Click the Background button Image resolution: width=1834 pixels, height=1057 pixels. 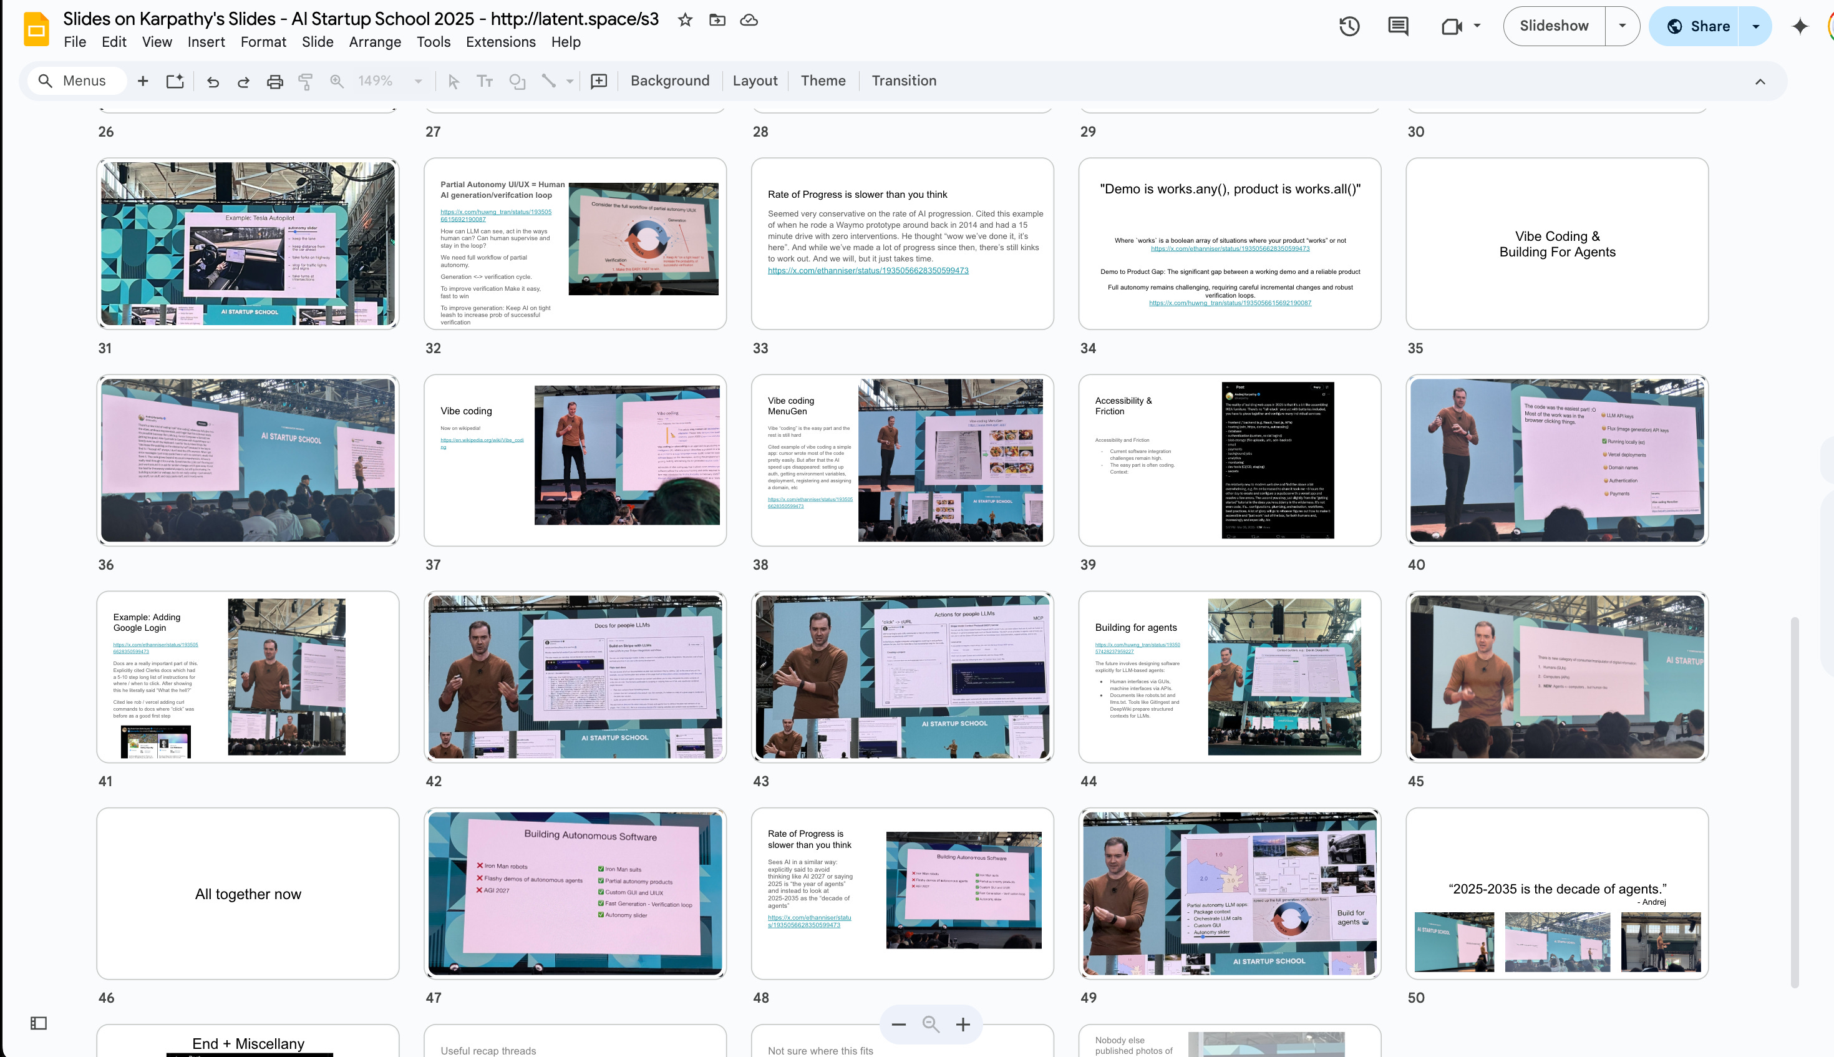tap(669, 80)
